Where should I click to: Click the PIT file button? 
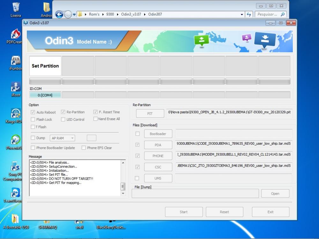pos(150,113)
